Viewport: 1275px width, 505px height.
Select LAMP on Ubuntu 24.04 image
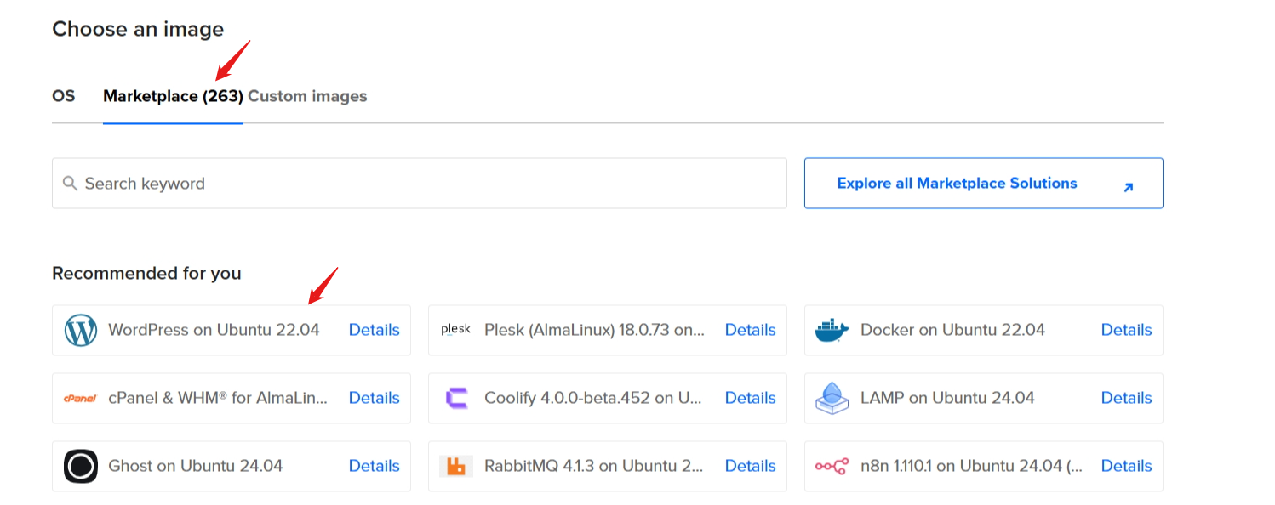[984, 398]
